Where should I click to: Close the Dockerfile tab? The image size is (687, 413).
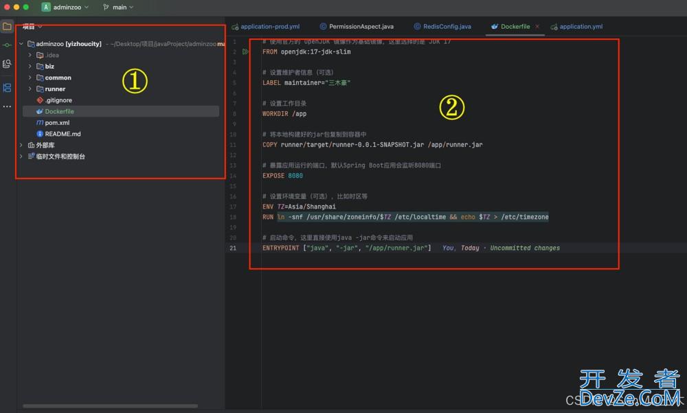point(537,27)
